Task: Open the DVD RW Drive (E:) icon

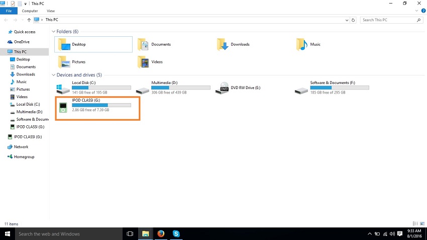Action: coord(223,89)
